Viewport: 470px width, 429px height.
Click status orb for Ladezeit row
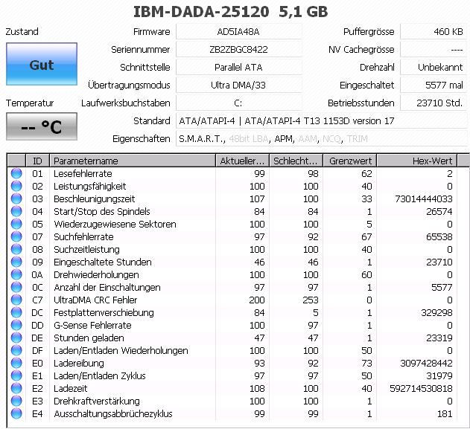tap(16, 388)
